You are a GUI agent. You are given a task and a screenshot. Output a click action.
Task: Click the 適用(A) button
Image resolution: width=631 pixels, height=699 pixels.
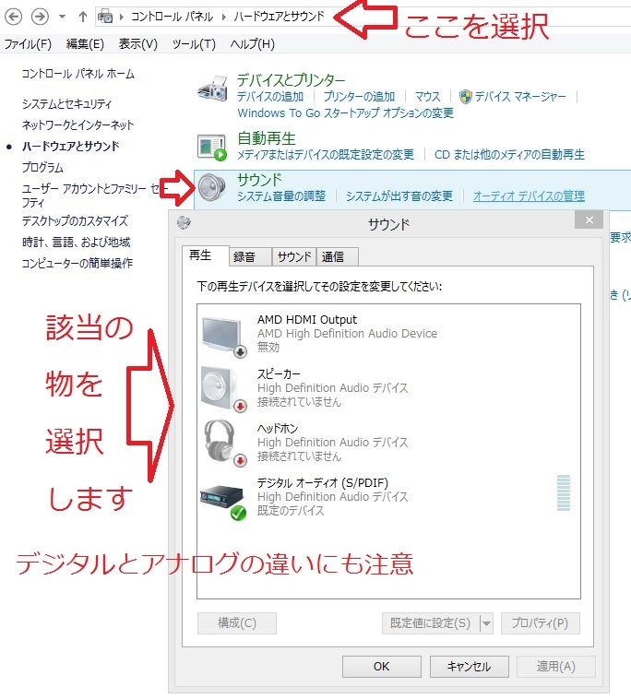click(556, 667)
